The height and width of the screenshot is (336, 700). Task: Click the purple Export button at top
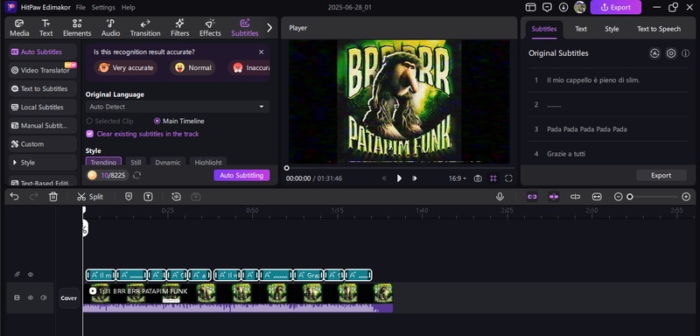coord(616,7)
